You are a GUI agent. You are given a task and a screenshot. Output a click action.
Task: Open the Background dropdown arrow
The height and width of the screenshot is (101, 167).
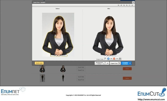point(108,63)
